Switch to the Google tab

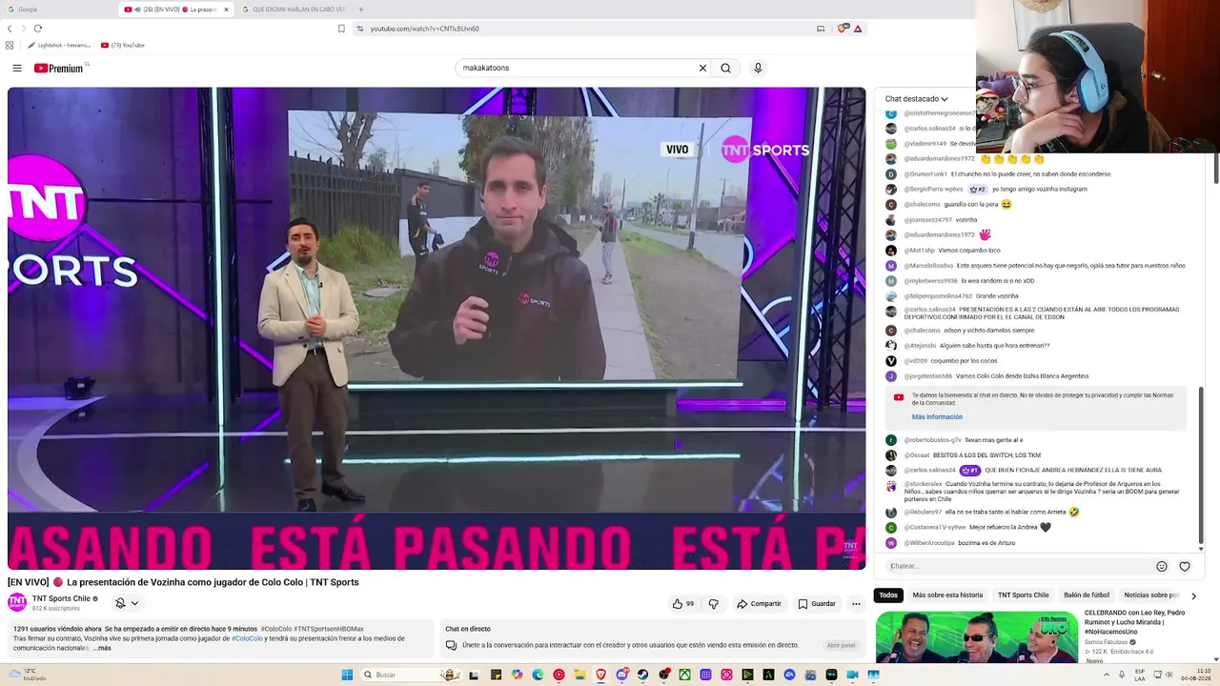[x=57, y=10]
